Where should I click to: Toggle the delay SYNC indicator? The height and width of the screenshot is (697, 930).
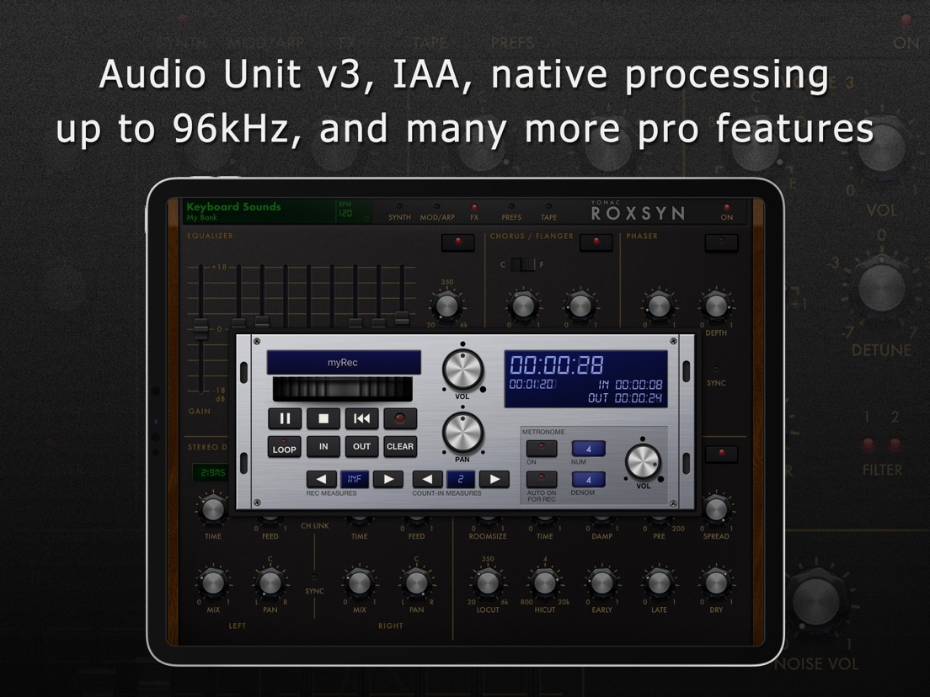[x=314, y=577]
